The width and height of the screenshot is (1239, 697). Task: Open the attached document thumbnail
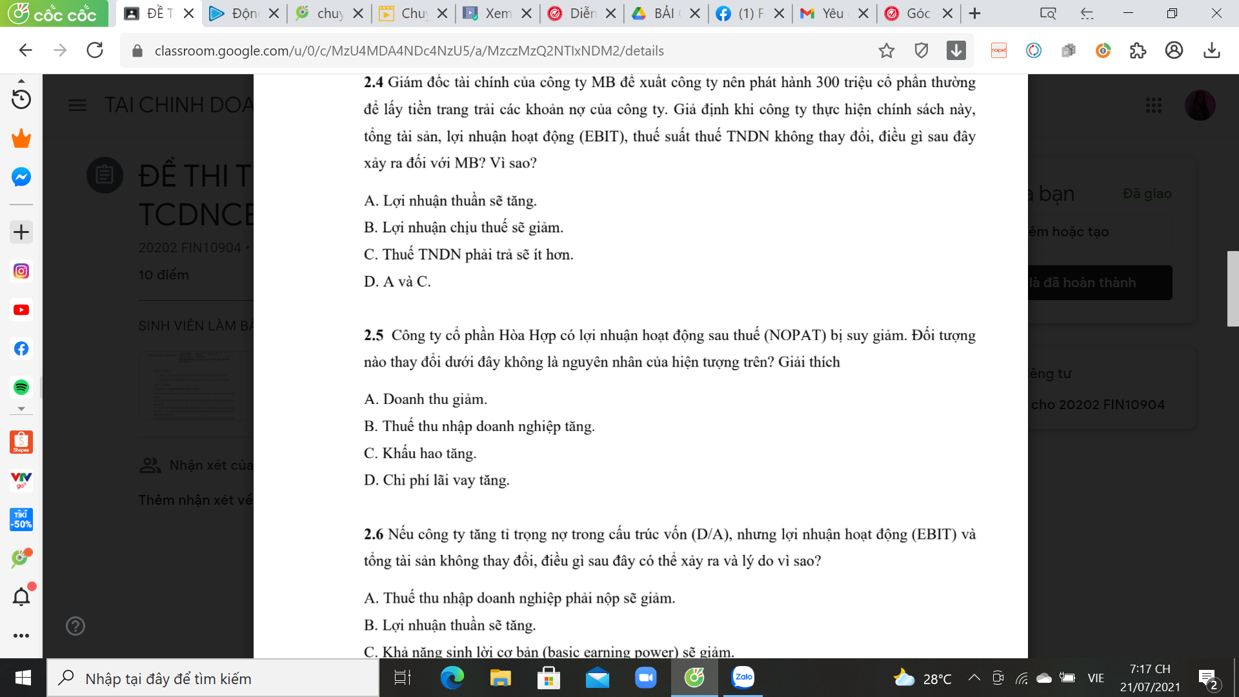click(x=196, y=386)
